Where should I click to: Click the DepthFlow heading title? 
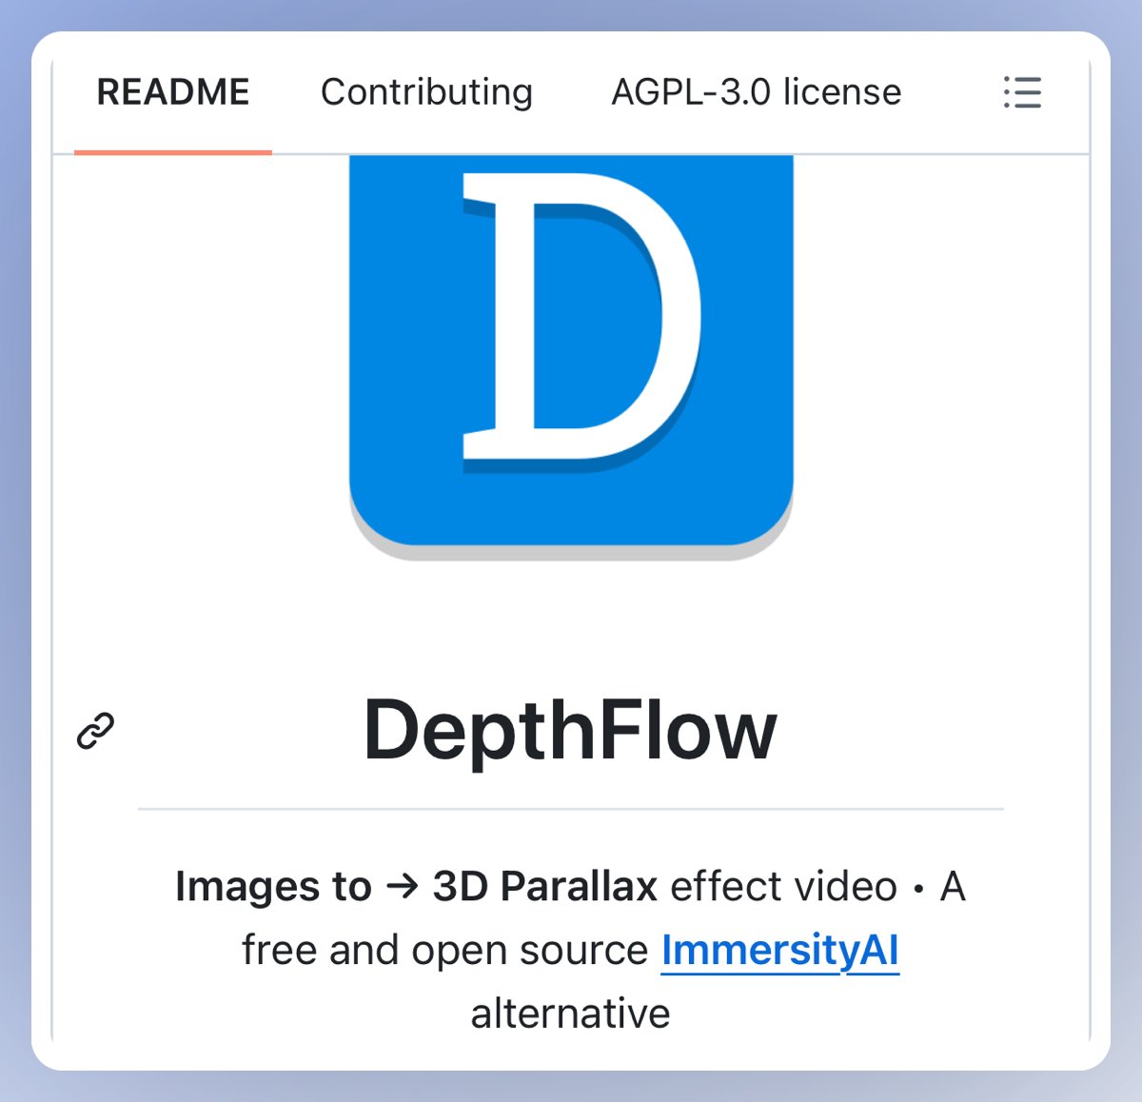[x=571, y=731]
